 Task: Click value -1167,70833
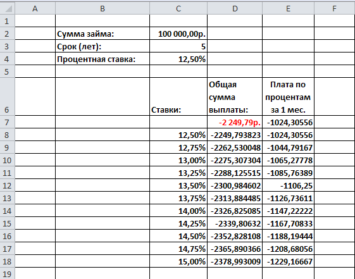point(288,223)
